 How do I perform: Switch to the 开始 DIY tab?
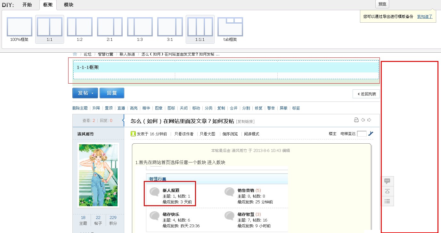[27, 5]
